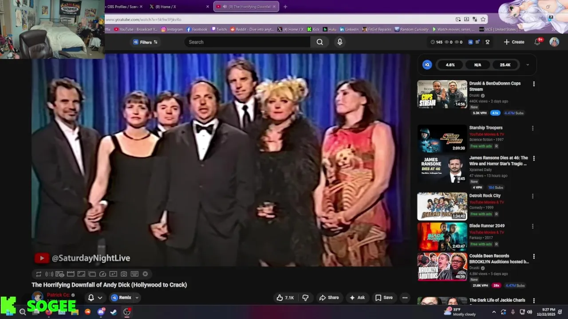Expand the vidIQ stats panel chevron

pyautogui.click(x=527, y=65)
